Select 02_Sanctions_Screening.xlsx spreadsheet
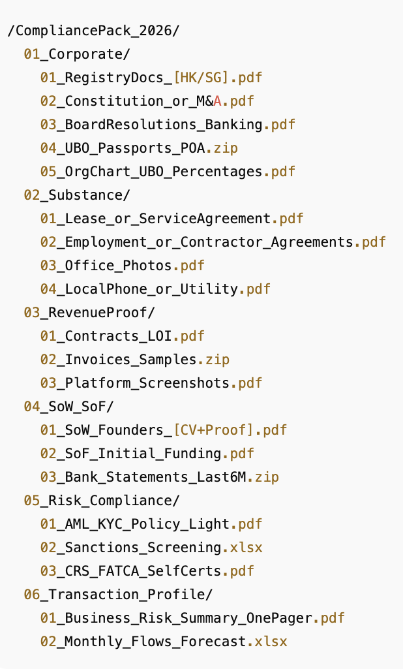The image size is (403, 671). (x=151, y=548)
